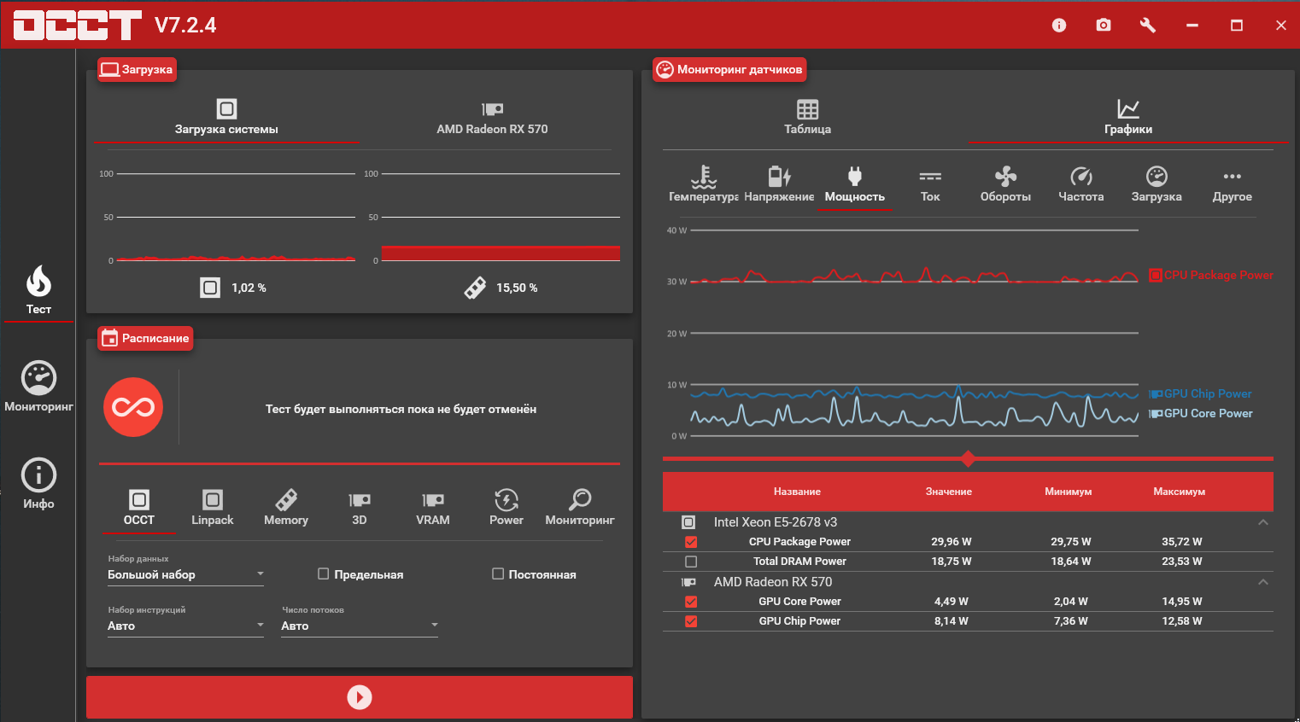The height and width of the screenshot is (722, 1300).
Task: Check the Total DRAM Power sensor
Action: coord(691,562)
